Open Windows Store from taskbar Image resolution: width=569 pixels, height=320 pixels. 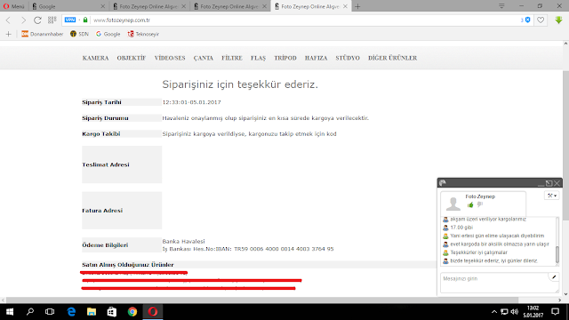[x=112, y=312]
